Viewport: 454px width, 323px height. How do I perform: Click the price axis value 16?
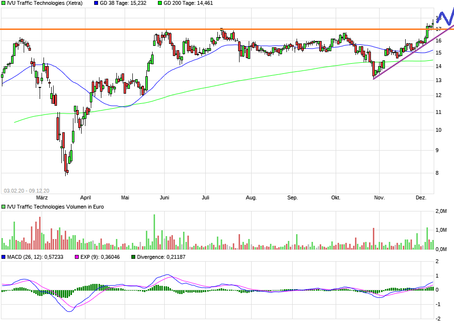tap(439, 41)
